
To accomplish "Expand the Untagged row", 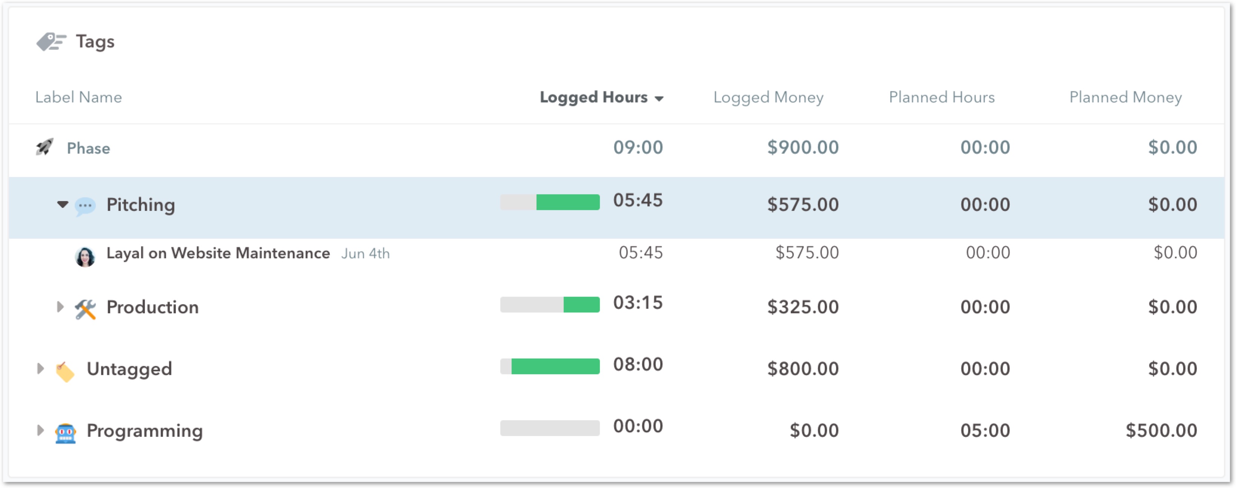I will point(40,368).
